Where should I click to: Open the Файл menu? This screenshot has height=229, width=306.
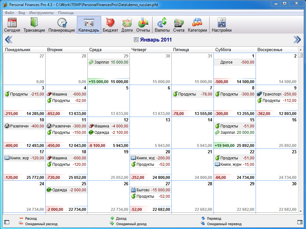click(x=9, y=13)
